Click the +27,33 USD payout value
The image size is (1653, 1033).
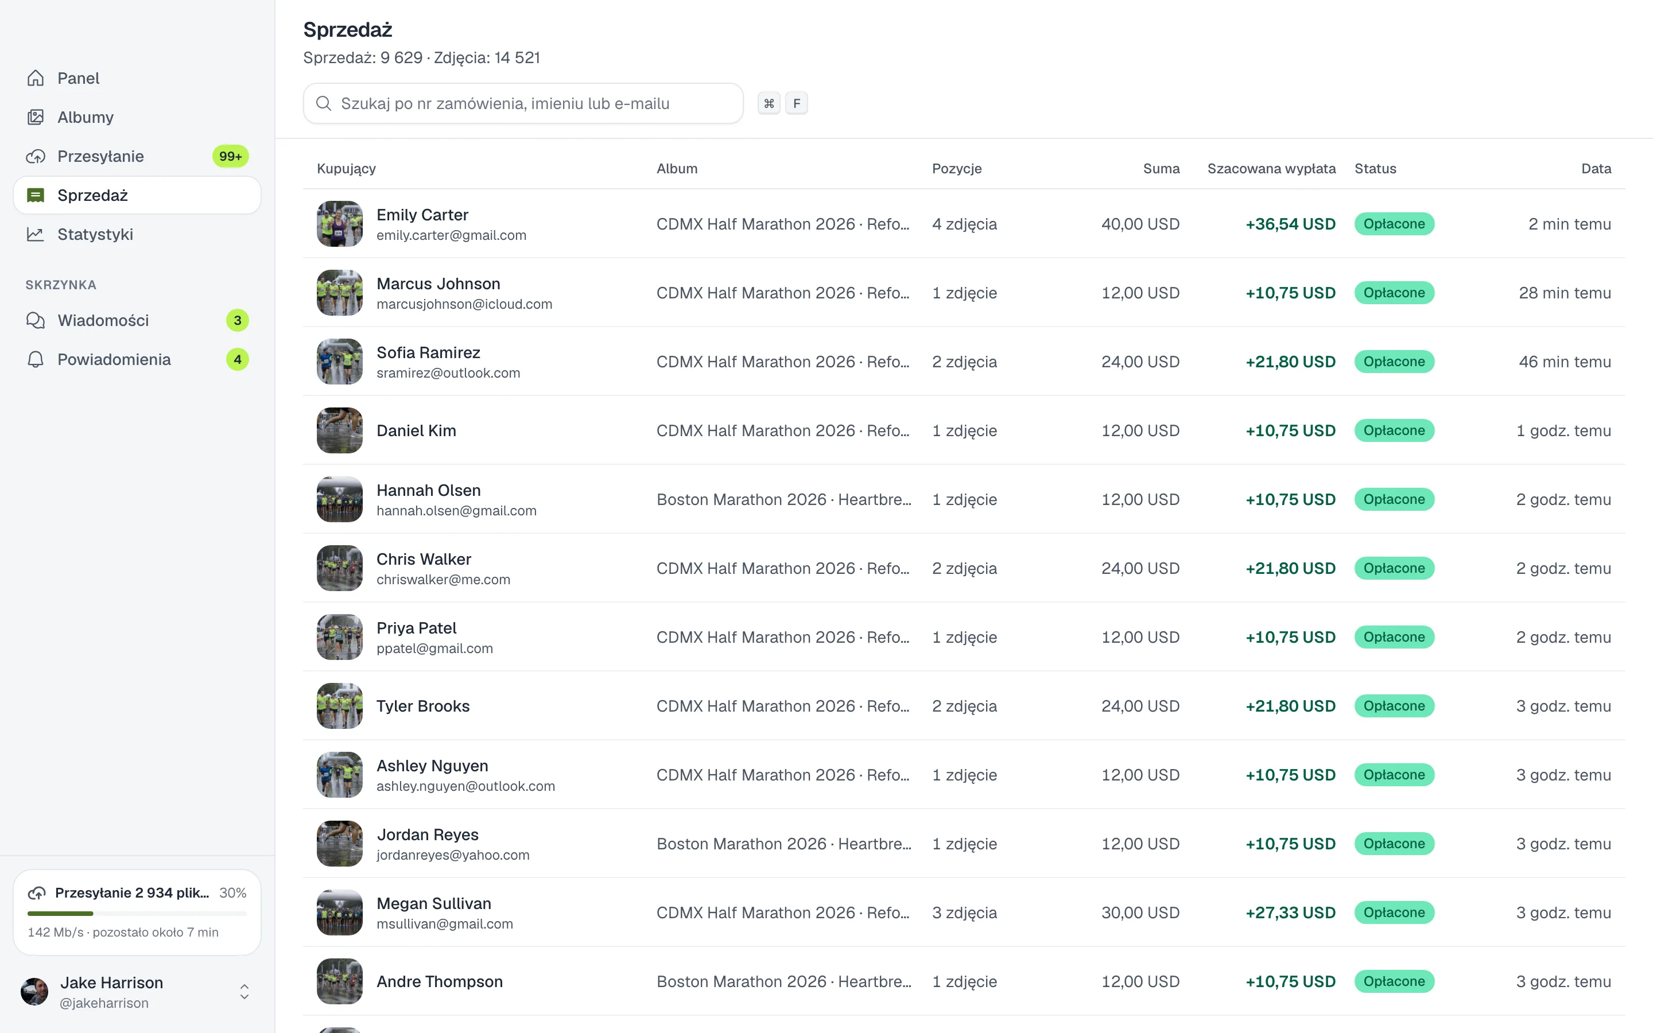click(x=1290, y=912)
